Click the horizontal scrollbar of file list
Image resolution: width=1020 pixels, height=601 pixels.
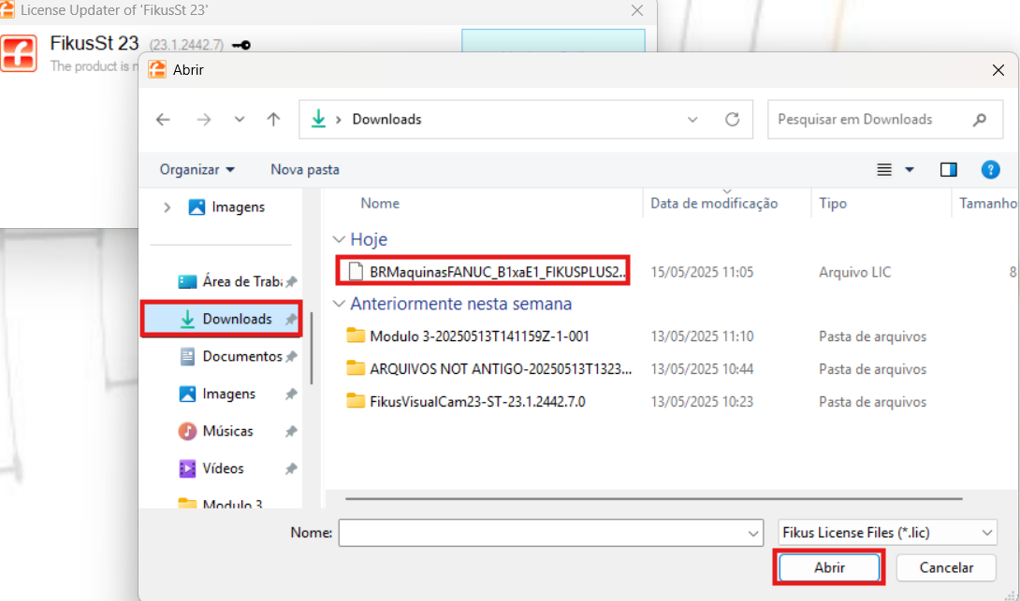point(654,499)
